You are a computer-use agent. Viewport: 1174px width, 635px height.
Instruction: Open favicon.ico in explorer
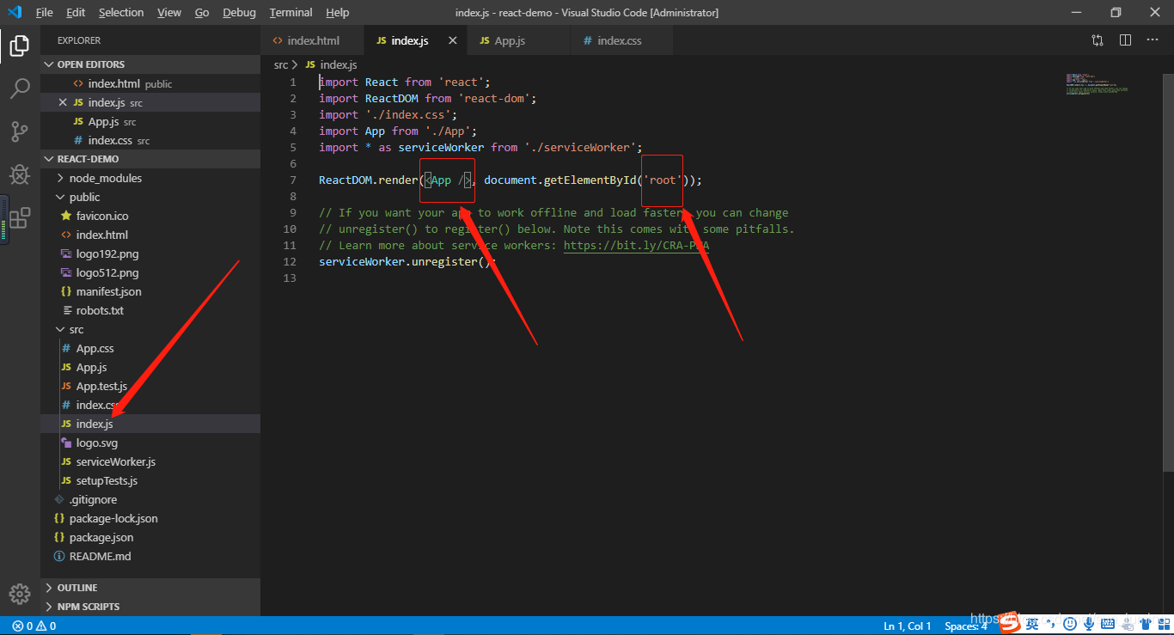[150, 216]
